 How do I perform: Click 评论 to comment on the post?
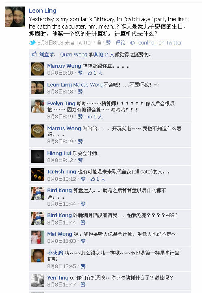[x=120, y=42]
